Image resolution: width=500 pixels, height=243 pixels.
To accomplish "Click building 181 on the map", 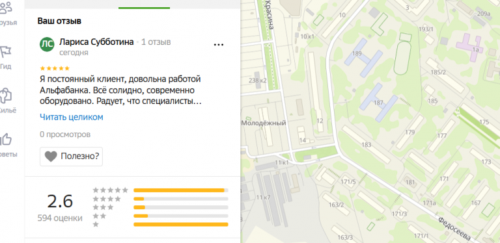I will (x=410, y=183).
